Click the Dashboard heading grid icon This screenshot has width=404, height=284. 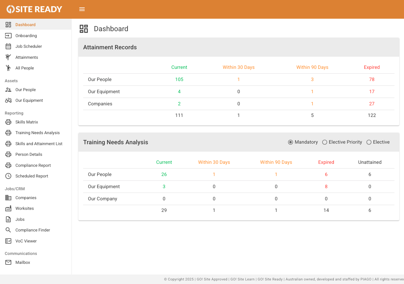point(84,29)
